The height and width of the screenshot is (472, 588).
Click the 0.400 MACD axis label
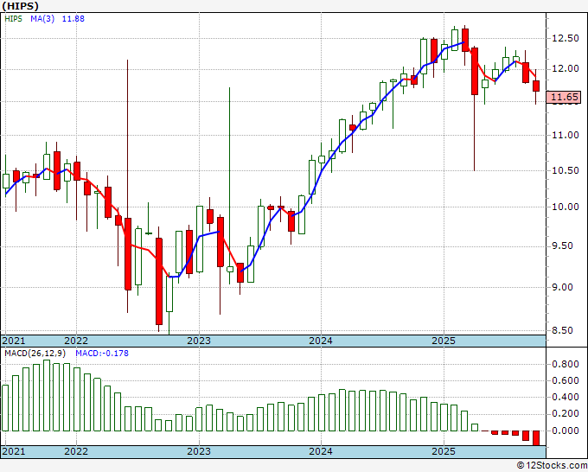pyautogui.click(x=566, y=397)
